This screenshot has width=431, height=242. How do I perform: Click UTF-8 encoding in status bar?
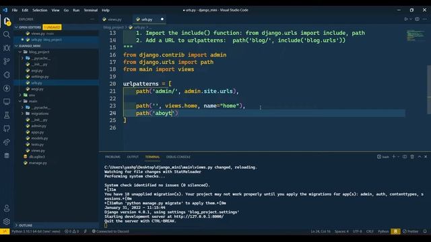358,231
